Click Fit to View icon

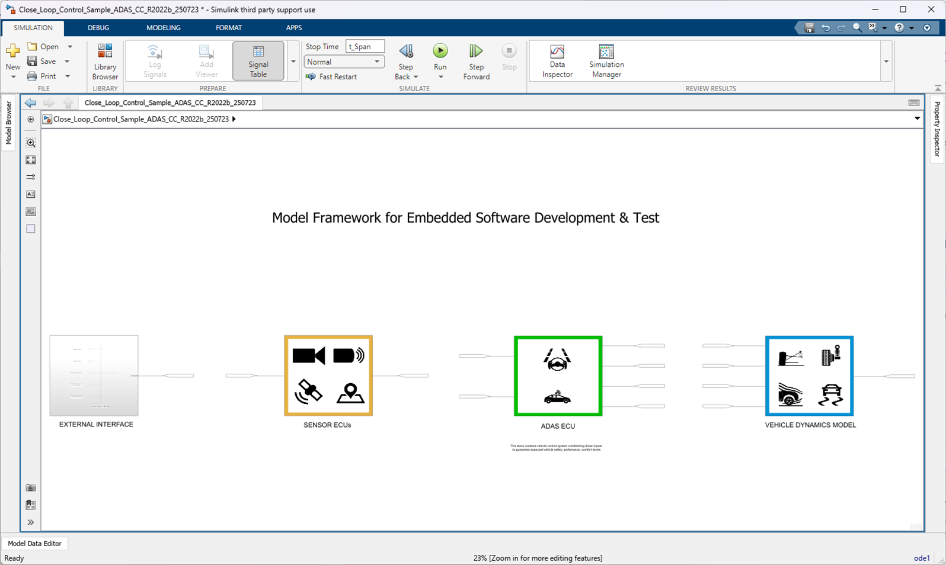31,160
